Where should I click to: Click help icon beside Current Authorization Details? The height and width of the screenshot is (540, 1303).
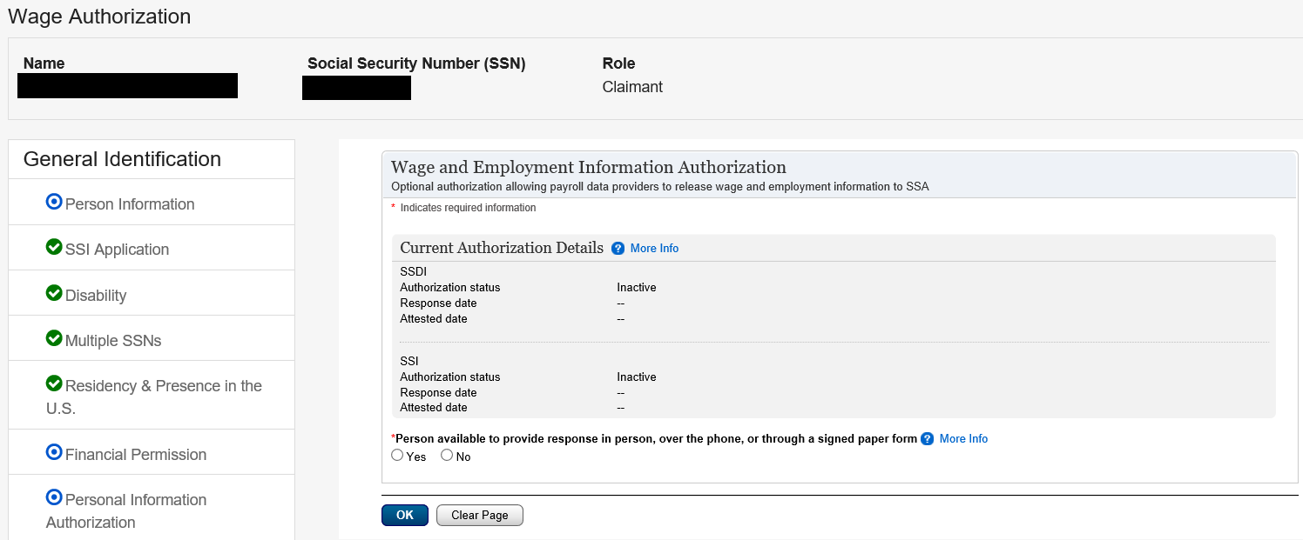point(618,249)
